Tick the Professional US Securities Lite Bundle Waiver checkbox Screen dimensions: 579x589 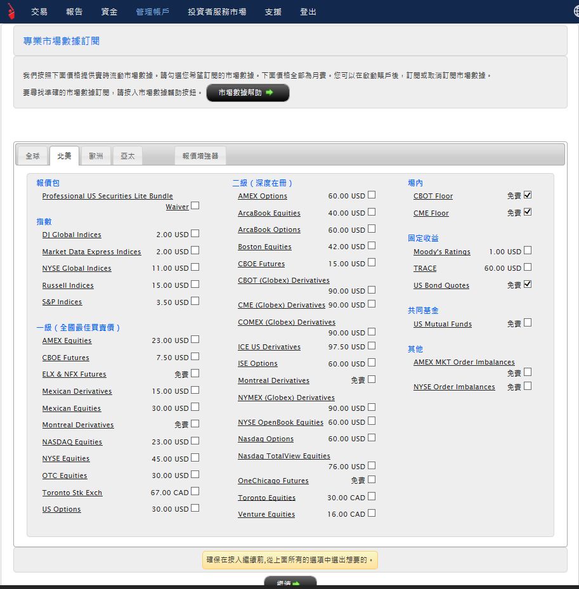[x=195, y=205]
